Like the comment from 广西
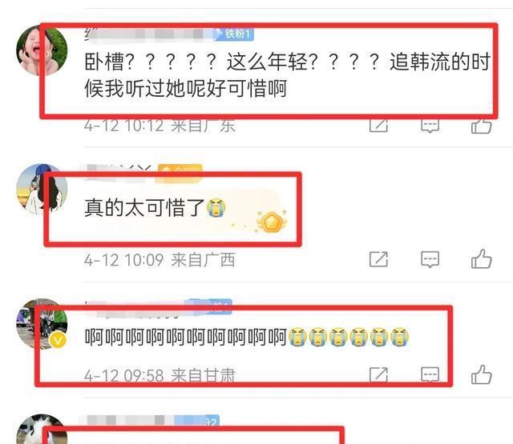Image resolution: width=513 pixels, height=444 pixels. click(x=481, y=259)
